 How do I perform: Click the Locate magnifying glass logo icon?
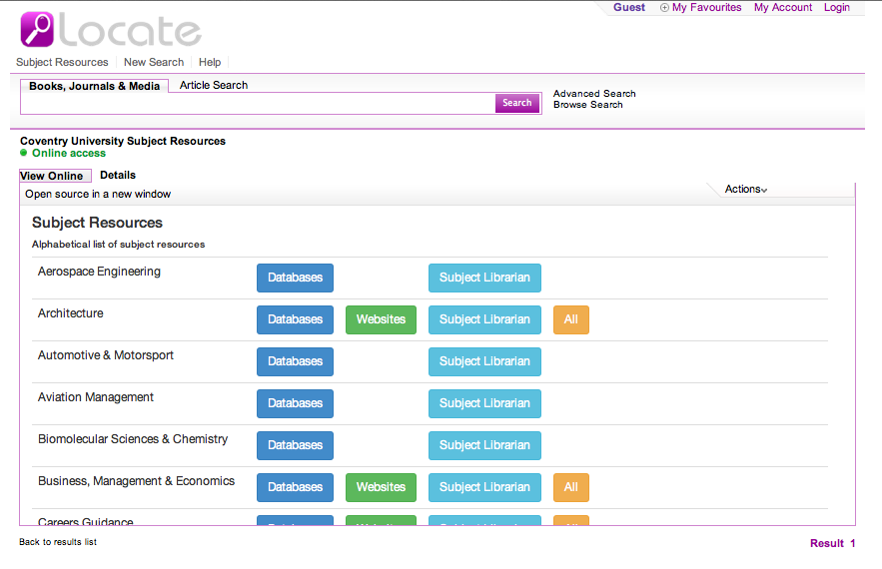[37, 29]
